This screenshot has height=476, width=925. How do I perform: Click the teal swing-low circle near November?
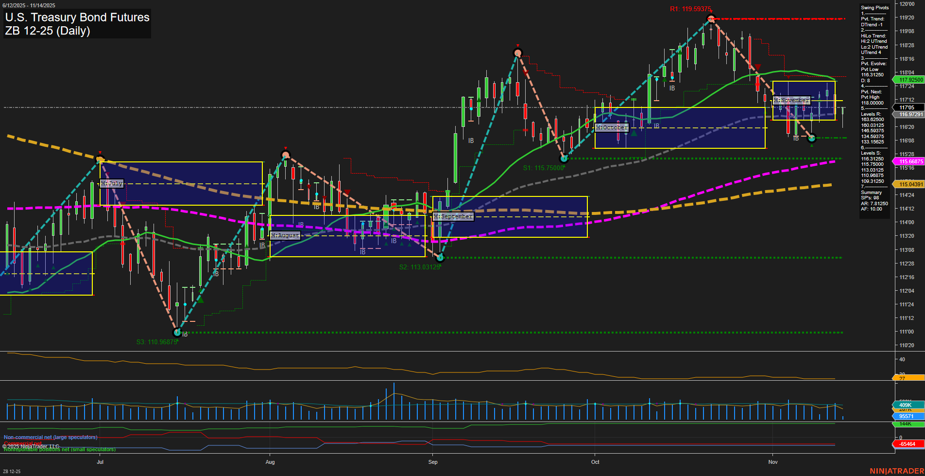[812, 138]
